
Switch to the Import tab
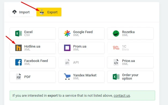(21, 12)
